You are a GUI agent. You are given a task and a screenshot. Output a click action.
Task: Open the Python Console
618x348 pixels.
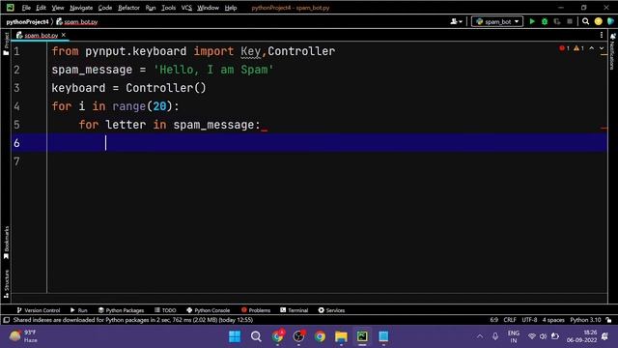pos(209,310)
